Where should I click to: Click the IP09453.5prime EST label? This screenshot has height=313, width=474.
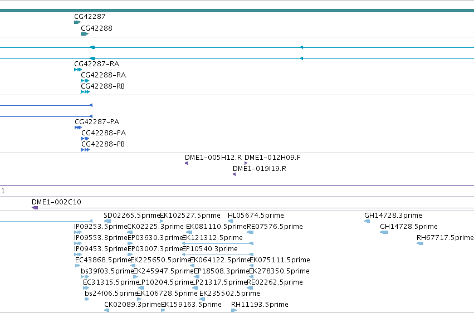pos(101,249)
